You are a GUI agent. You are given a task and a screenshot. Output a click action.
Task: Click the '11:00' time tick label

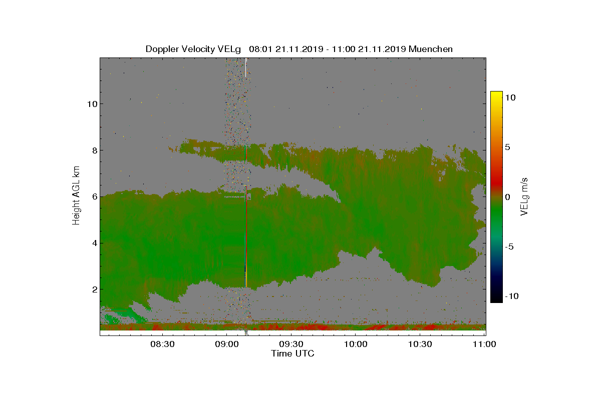pos(485,344)
